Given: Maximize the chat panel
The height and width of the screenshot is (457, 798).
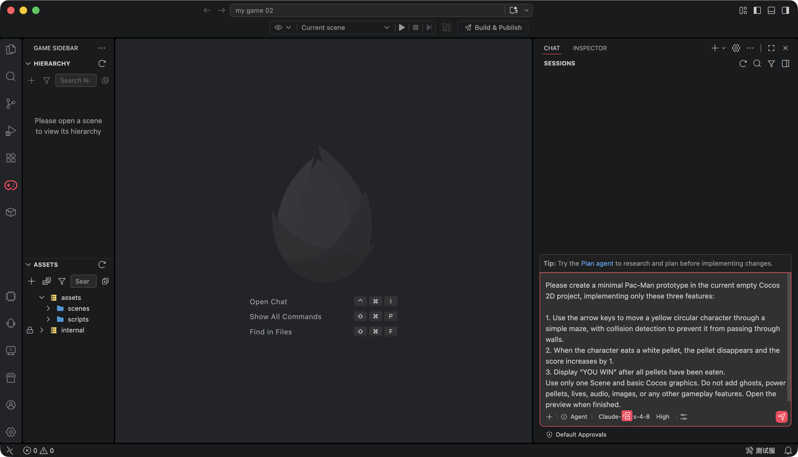Looking at the screenshot, I should click(771, 48).
